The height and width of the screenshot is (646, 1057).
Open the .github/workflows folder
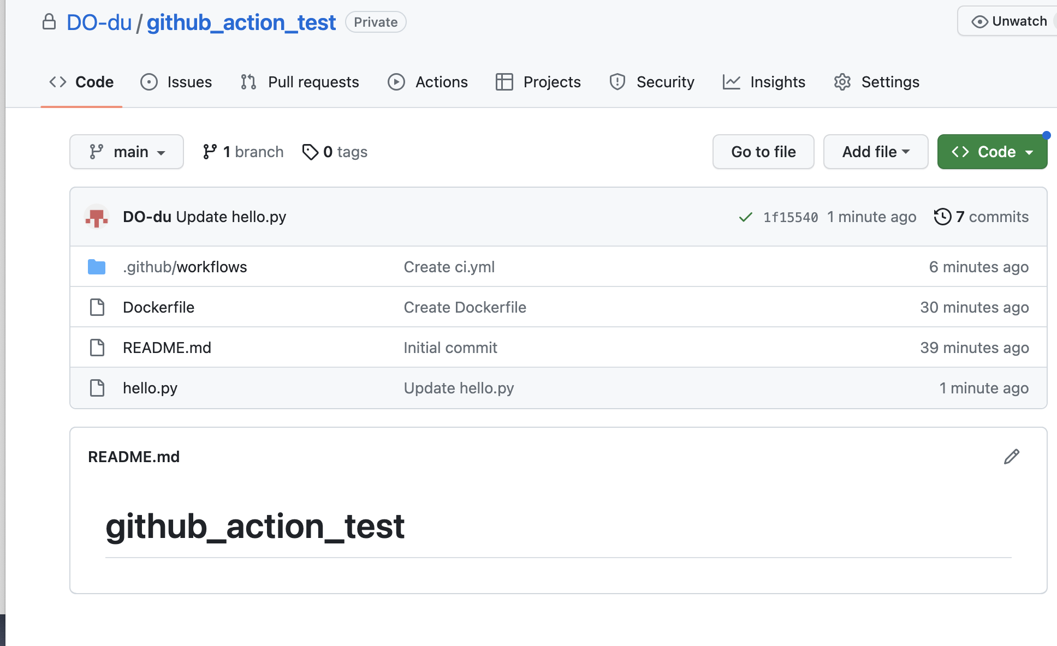click(185, 267)
